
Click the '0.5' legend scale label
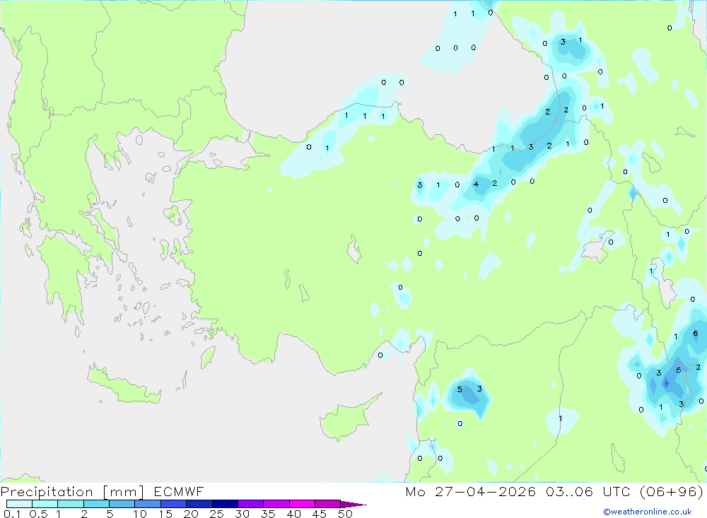(x=38, y=514)
